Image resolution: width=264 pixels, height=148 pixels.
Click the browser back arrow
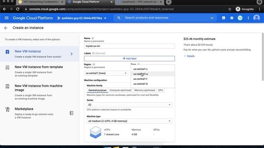(x=5, y=9)
